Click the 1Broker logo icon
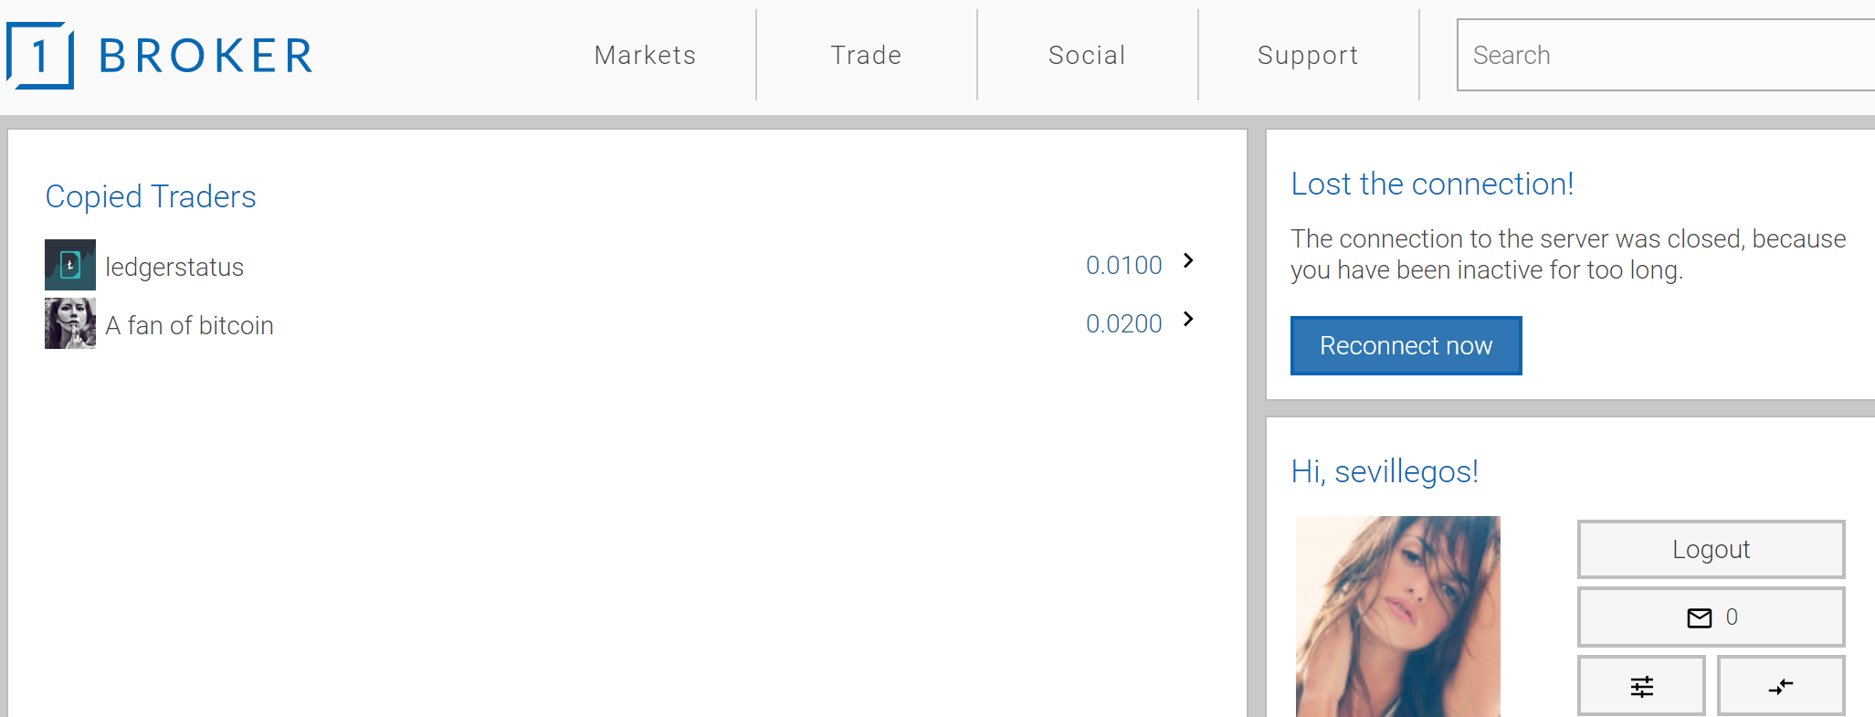Viewport: 1875px width, 717px height. tap(40, 55)
